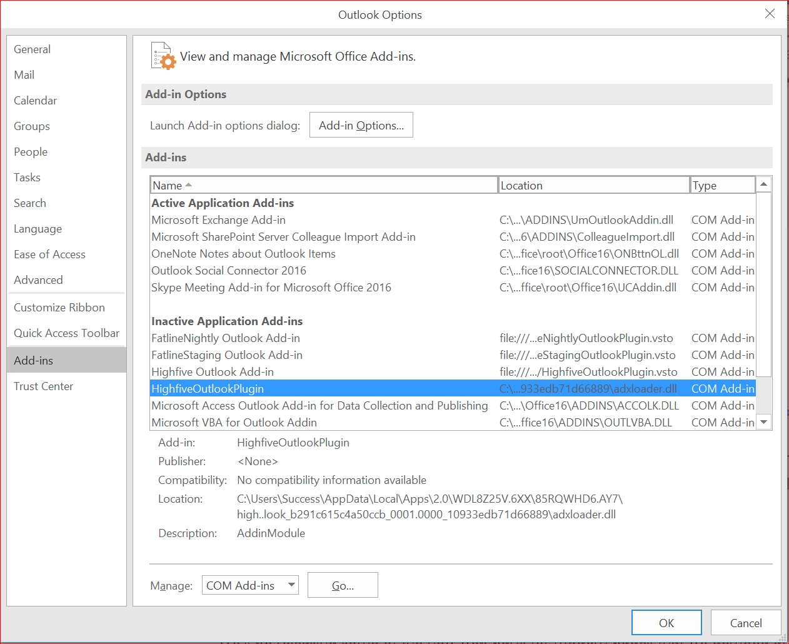Select Outlook Social Connector 2016 row
Screen dimensions: 789x644
[453, 271]
